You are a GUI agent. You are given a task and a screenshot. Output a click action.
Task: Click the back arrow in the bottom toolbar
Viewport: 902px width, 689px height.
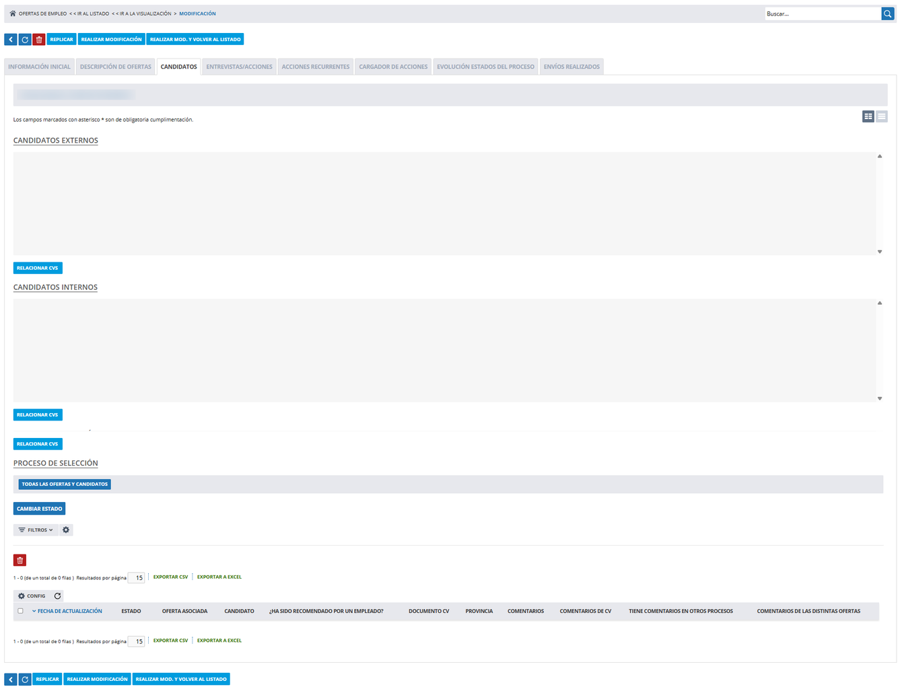tap(11, 680)
